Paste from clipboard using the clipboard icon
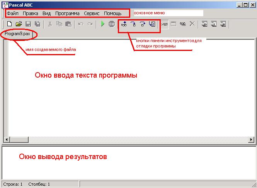The image size is (257, 188). coord(68,24)
